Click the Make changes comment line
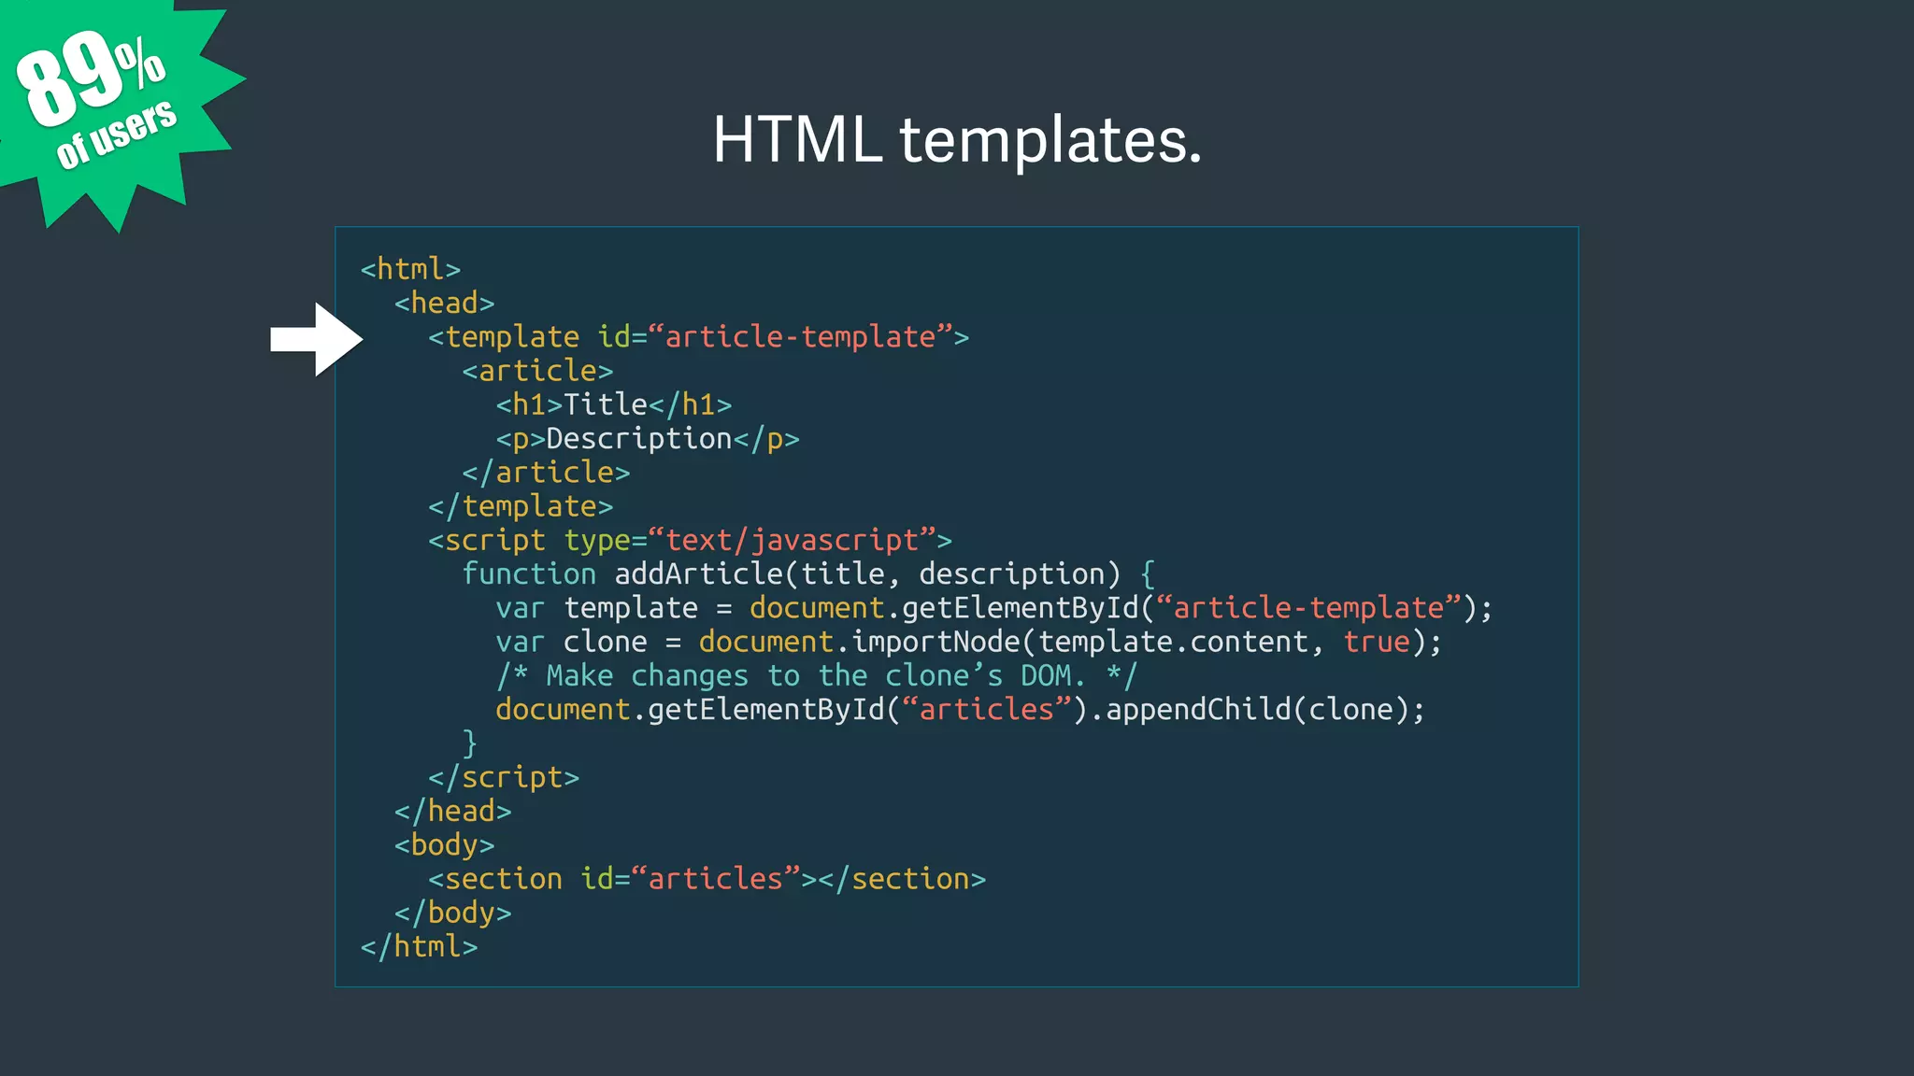Viewport: 1914px width, 1076px height. [816, 676]
